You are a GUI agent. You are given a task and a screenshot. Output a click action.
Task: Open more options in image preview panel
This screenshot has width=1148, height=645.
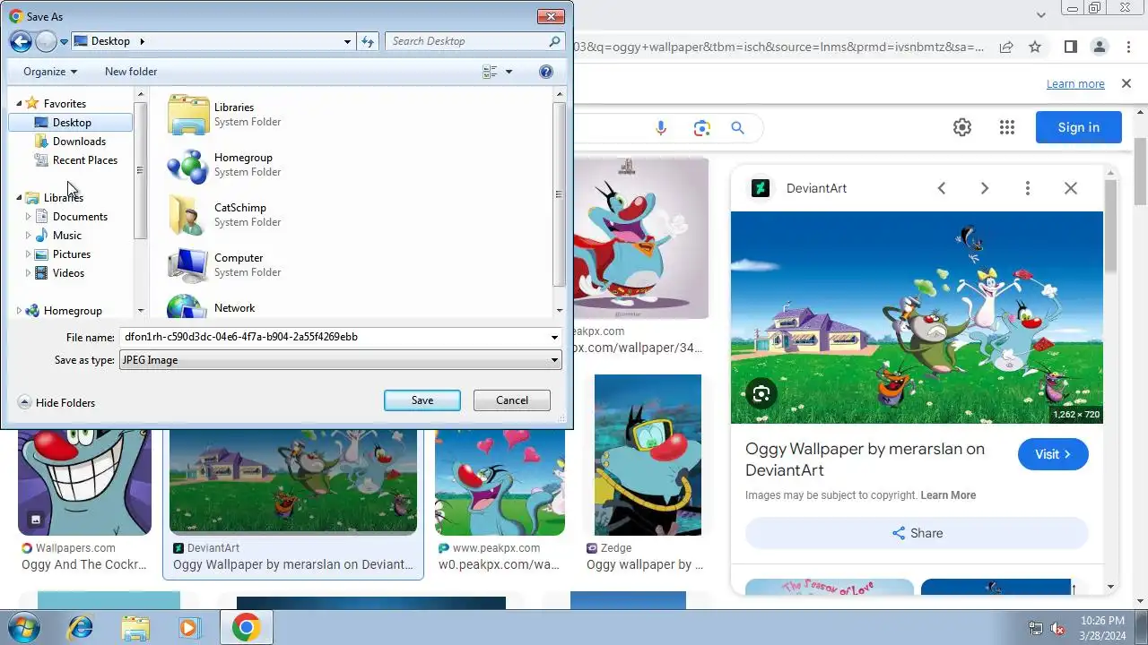(1028, 188)
